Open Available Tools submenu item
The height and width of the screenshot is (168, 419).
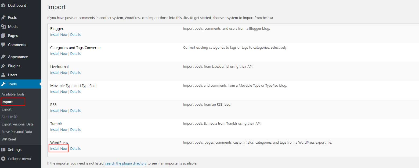[13, 94]
